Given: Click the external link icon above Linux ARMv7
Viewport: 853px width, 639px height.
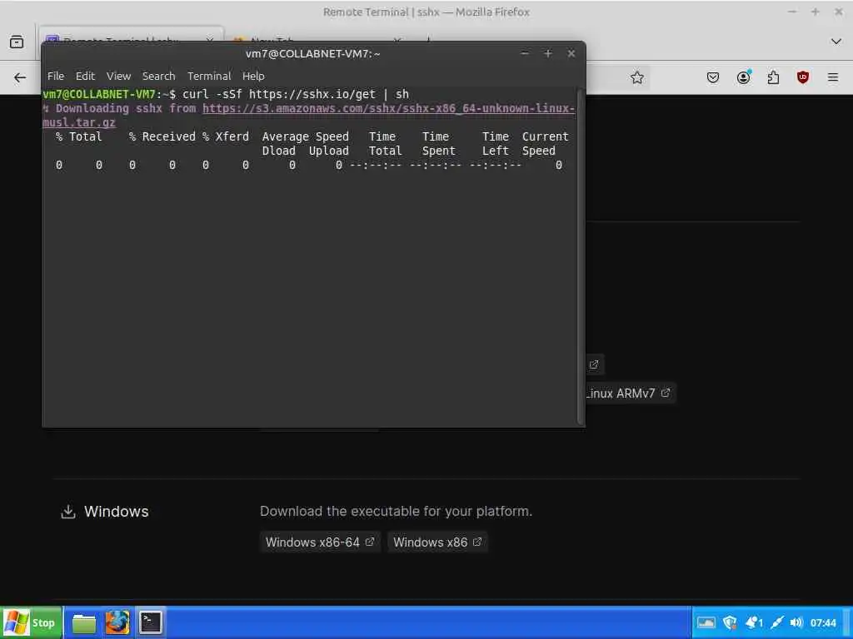Looking at the screenshot, I should [594, 364].
